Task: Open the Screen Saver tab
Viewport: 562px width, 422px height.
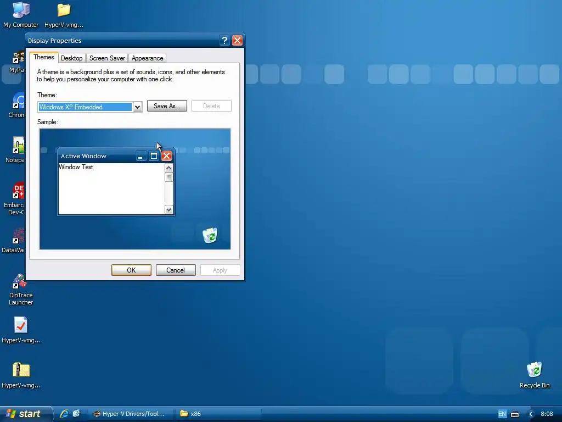Action: tap(107, 58)
